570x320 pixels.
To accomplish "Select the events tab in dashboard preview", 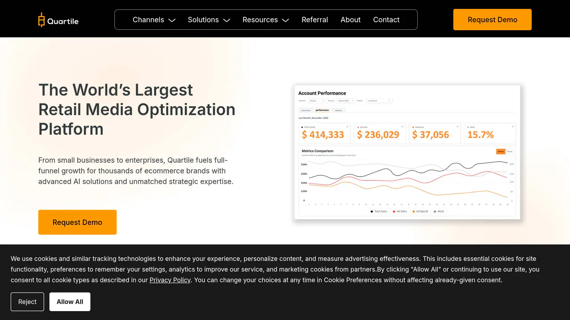I will click(x=338, y=110).
